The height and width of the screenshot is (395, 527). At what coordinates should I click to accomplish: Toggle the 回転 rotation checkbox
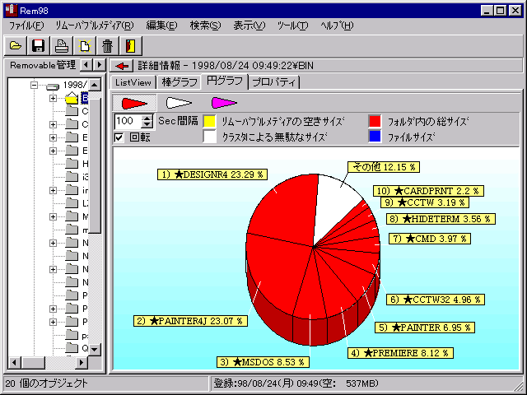coord(119,137)
